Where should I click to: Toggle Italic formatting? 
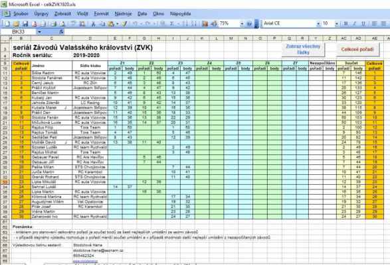(x=355, y=24)
